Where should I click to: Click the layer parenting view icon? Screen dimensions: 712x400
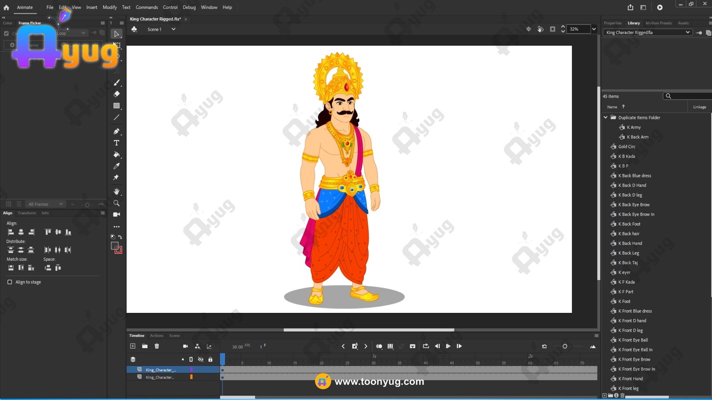click(197, 346)
